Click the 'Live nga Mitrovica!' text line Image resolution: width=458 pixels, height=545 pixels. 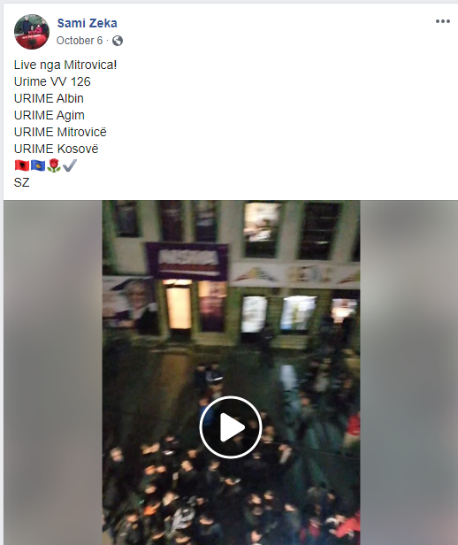coord(65,65)
